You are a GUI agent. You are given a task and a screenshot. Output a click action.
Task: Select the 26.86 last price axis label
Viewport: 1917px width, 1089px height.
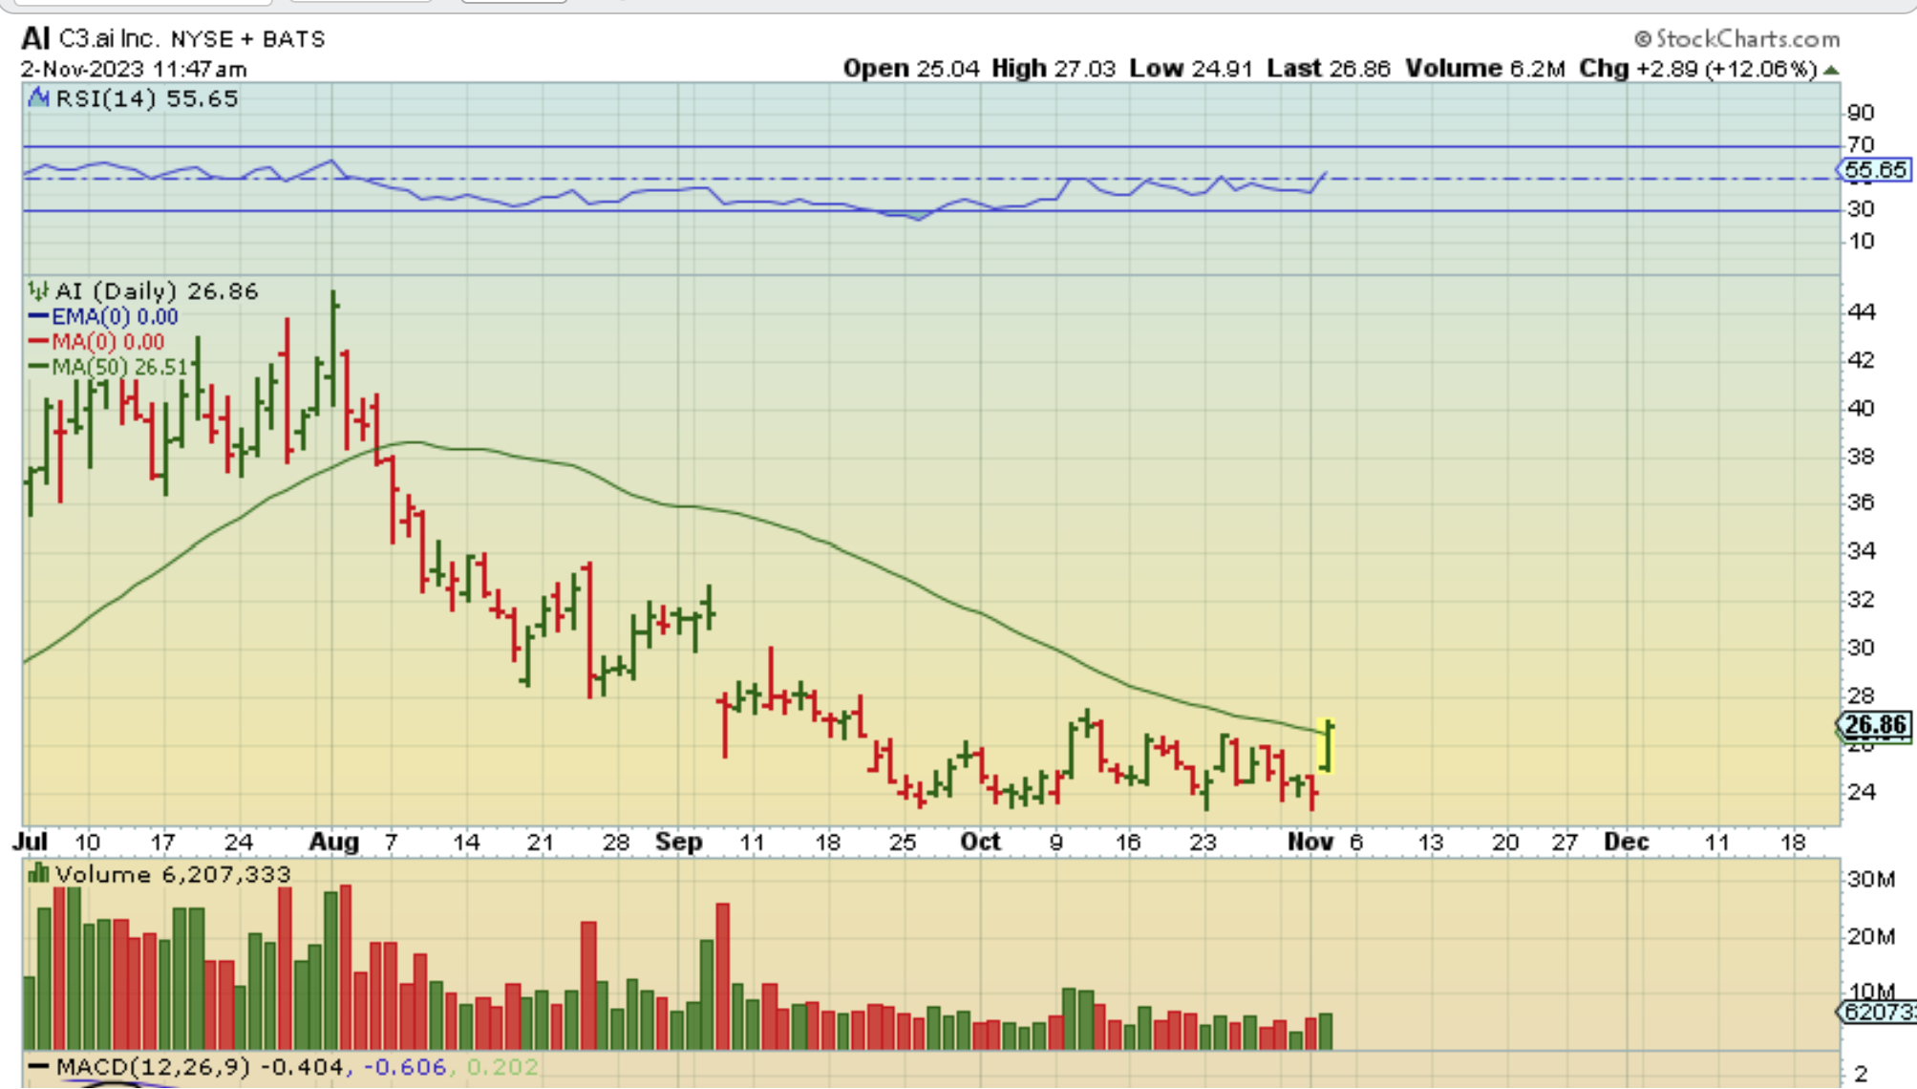pos(1875,725)
